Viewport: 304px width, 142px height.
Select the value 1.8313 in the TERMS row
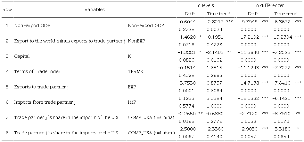click(214, 68)
